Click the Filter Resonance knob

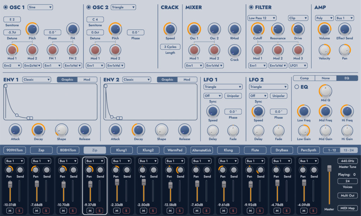[x=278, y=29]
